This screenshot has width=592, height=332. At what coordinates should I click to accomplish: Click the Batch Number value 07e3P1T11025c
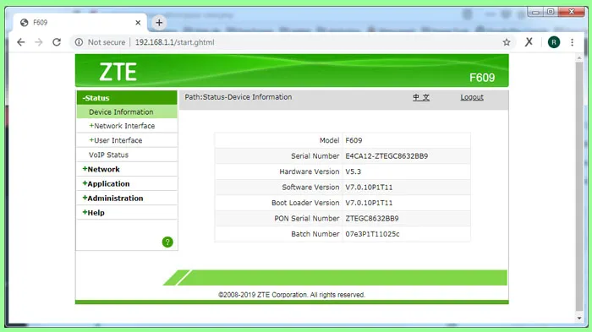click(x=372, y=234)
